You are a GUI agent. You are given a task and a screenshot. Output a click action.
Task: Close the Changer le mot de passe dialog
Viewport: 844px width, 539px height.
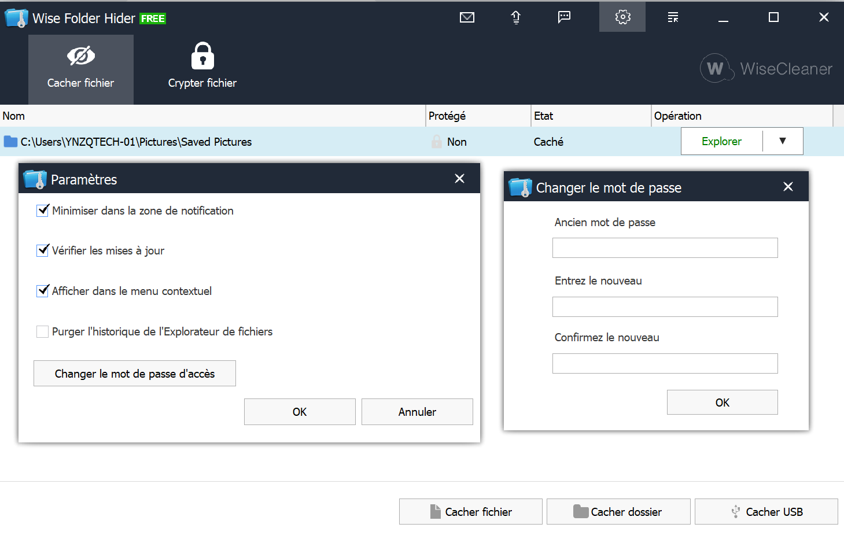(788, 187)
